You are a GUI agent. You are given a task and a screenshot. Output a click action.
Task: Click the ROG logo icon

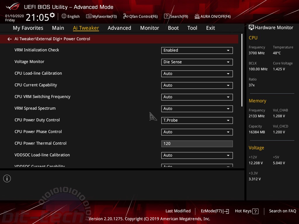pos(13,7)
